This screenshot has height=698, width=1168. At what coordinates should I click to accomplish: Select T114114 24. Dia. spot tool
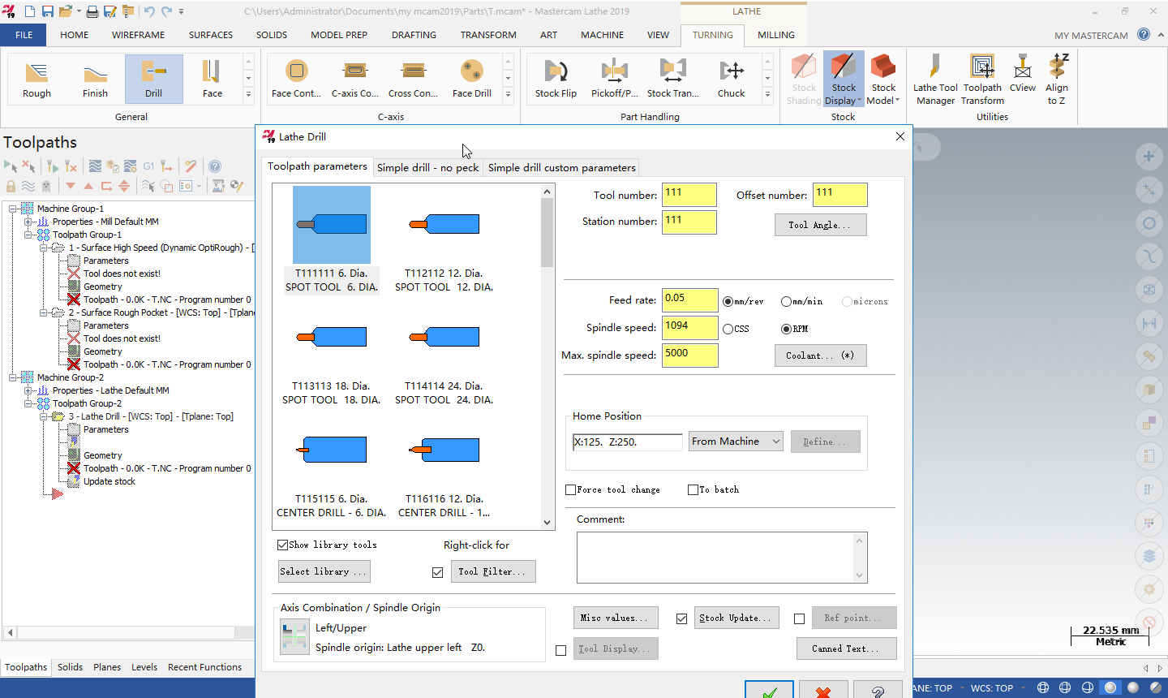pos(444,337)
